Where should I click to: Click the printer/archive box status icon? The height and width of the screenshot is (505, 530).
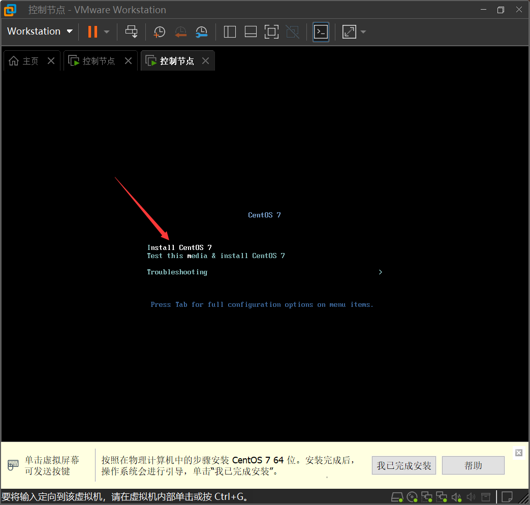[x=486, y=497]
